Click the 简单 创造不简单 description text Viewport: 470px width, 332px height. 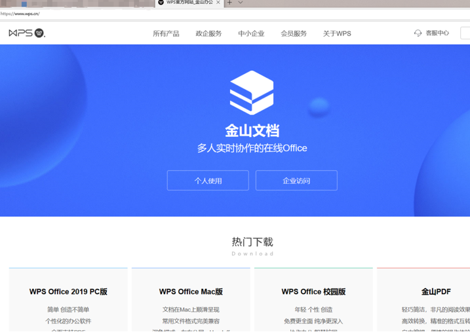[x=68, y=310]
